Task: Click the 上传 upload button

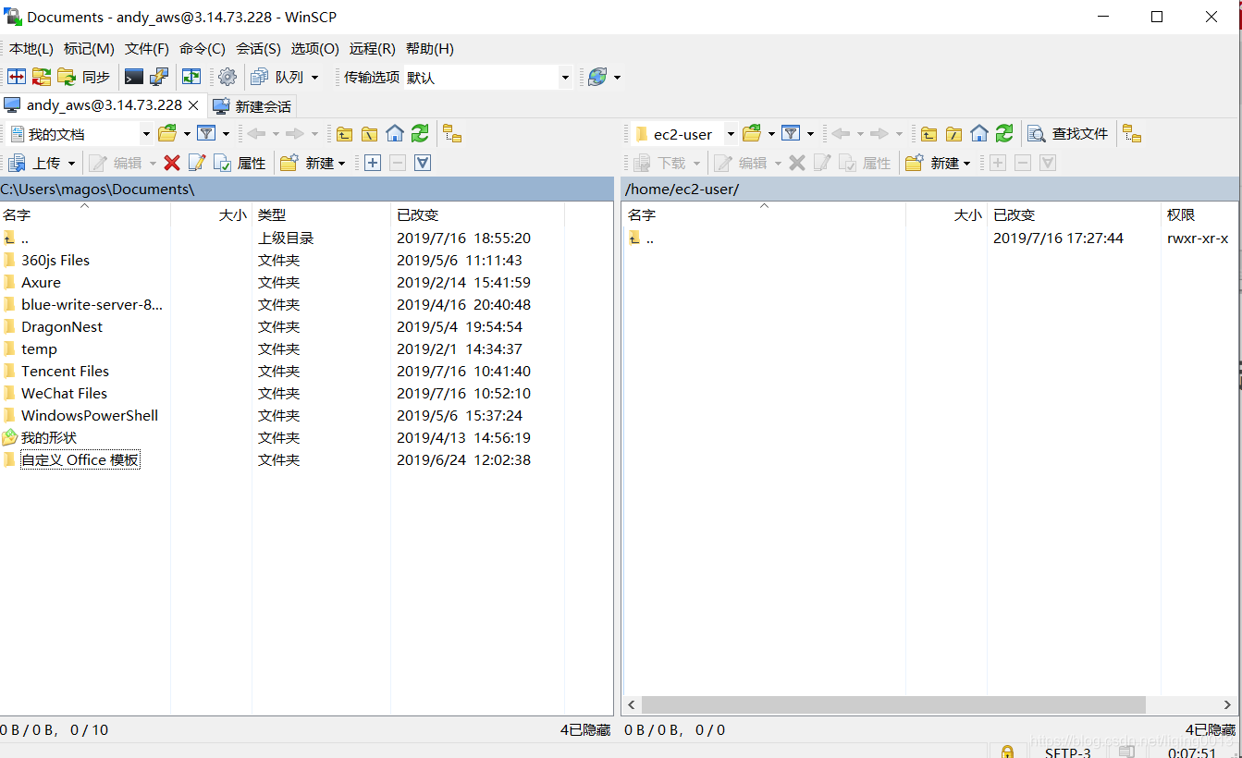Action: (36, 163)
